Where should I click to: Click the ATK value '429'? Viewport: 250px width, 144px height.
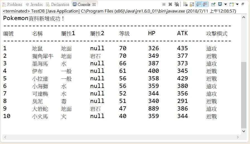click(x=182, y=78)
